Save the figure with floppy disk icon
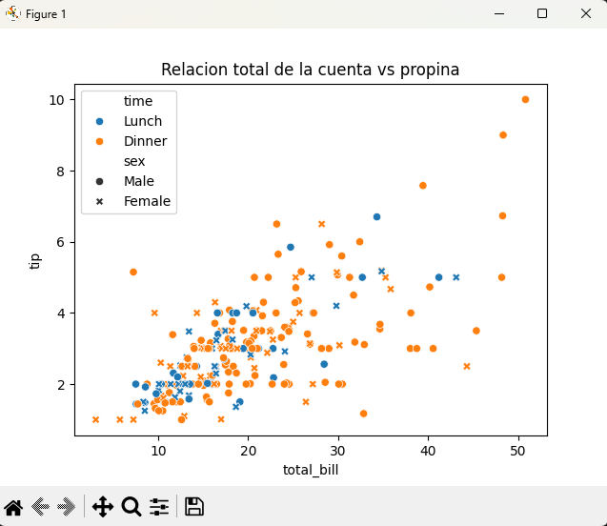This screenshot has height=526, width=607. pyautogui.click(x=194, y=506)
